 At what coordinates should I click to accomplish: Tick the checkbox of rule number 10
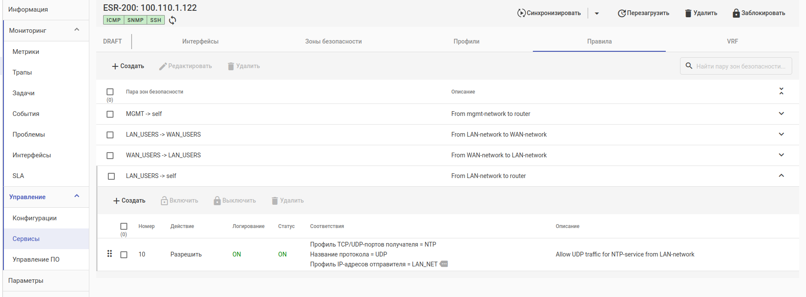[x=124, y=255]
